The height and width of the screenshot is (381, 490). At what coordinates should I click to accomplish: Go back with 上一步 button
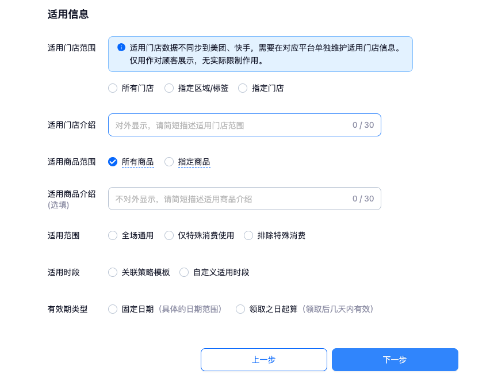coord(263,360)
